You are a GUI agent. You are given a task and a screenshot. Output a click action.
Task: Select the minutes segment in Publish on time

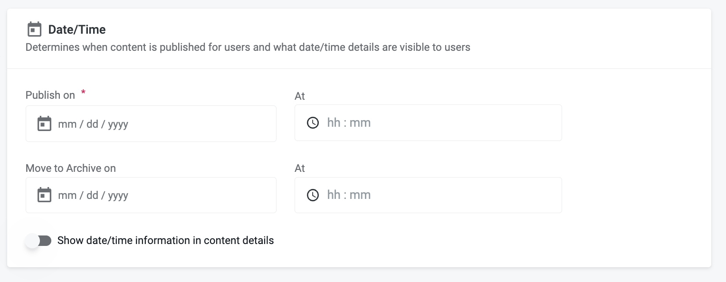click(360, 123)
